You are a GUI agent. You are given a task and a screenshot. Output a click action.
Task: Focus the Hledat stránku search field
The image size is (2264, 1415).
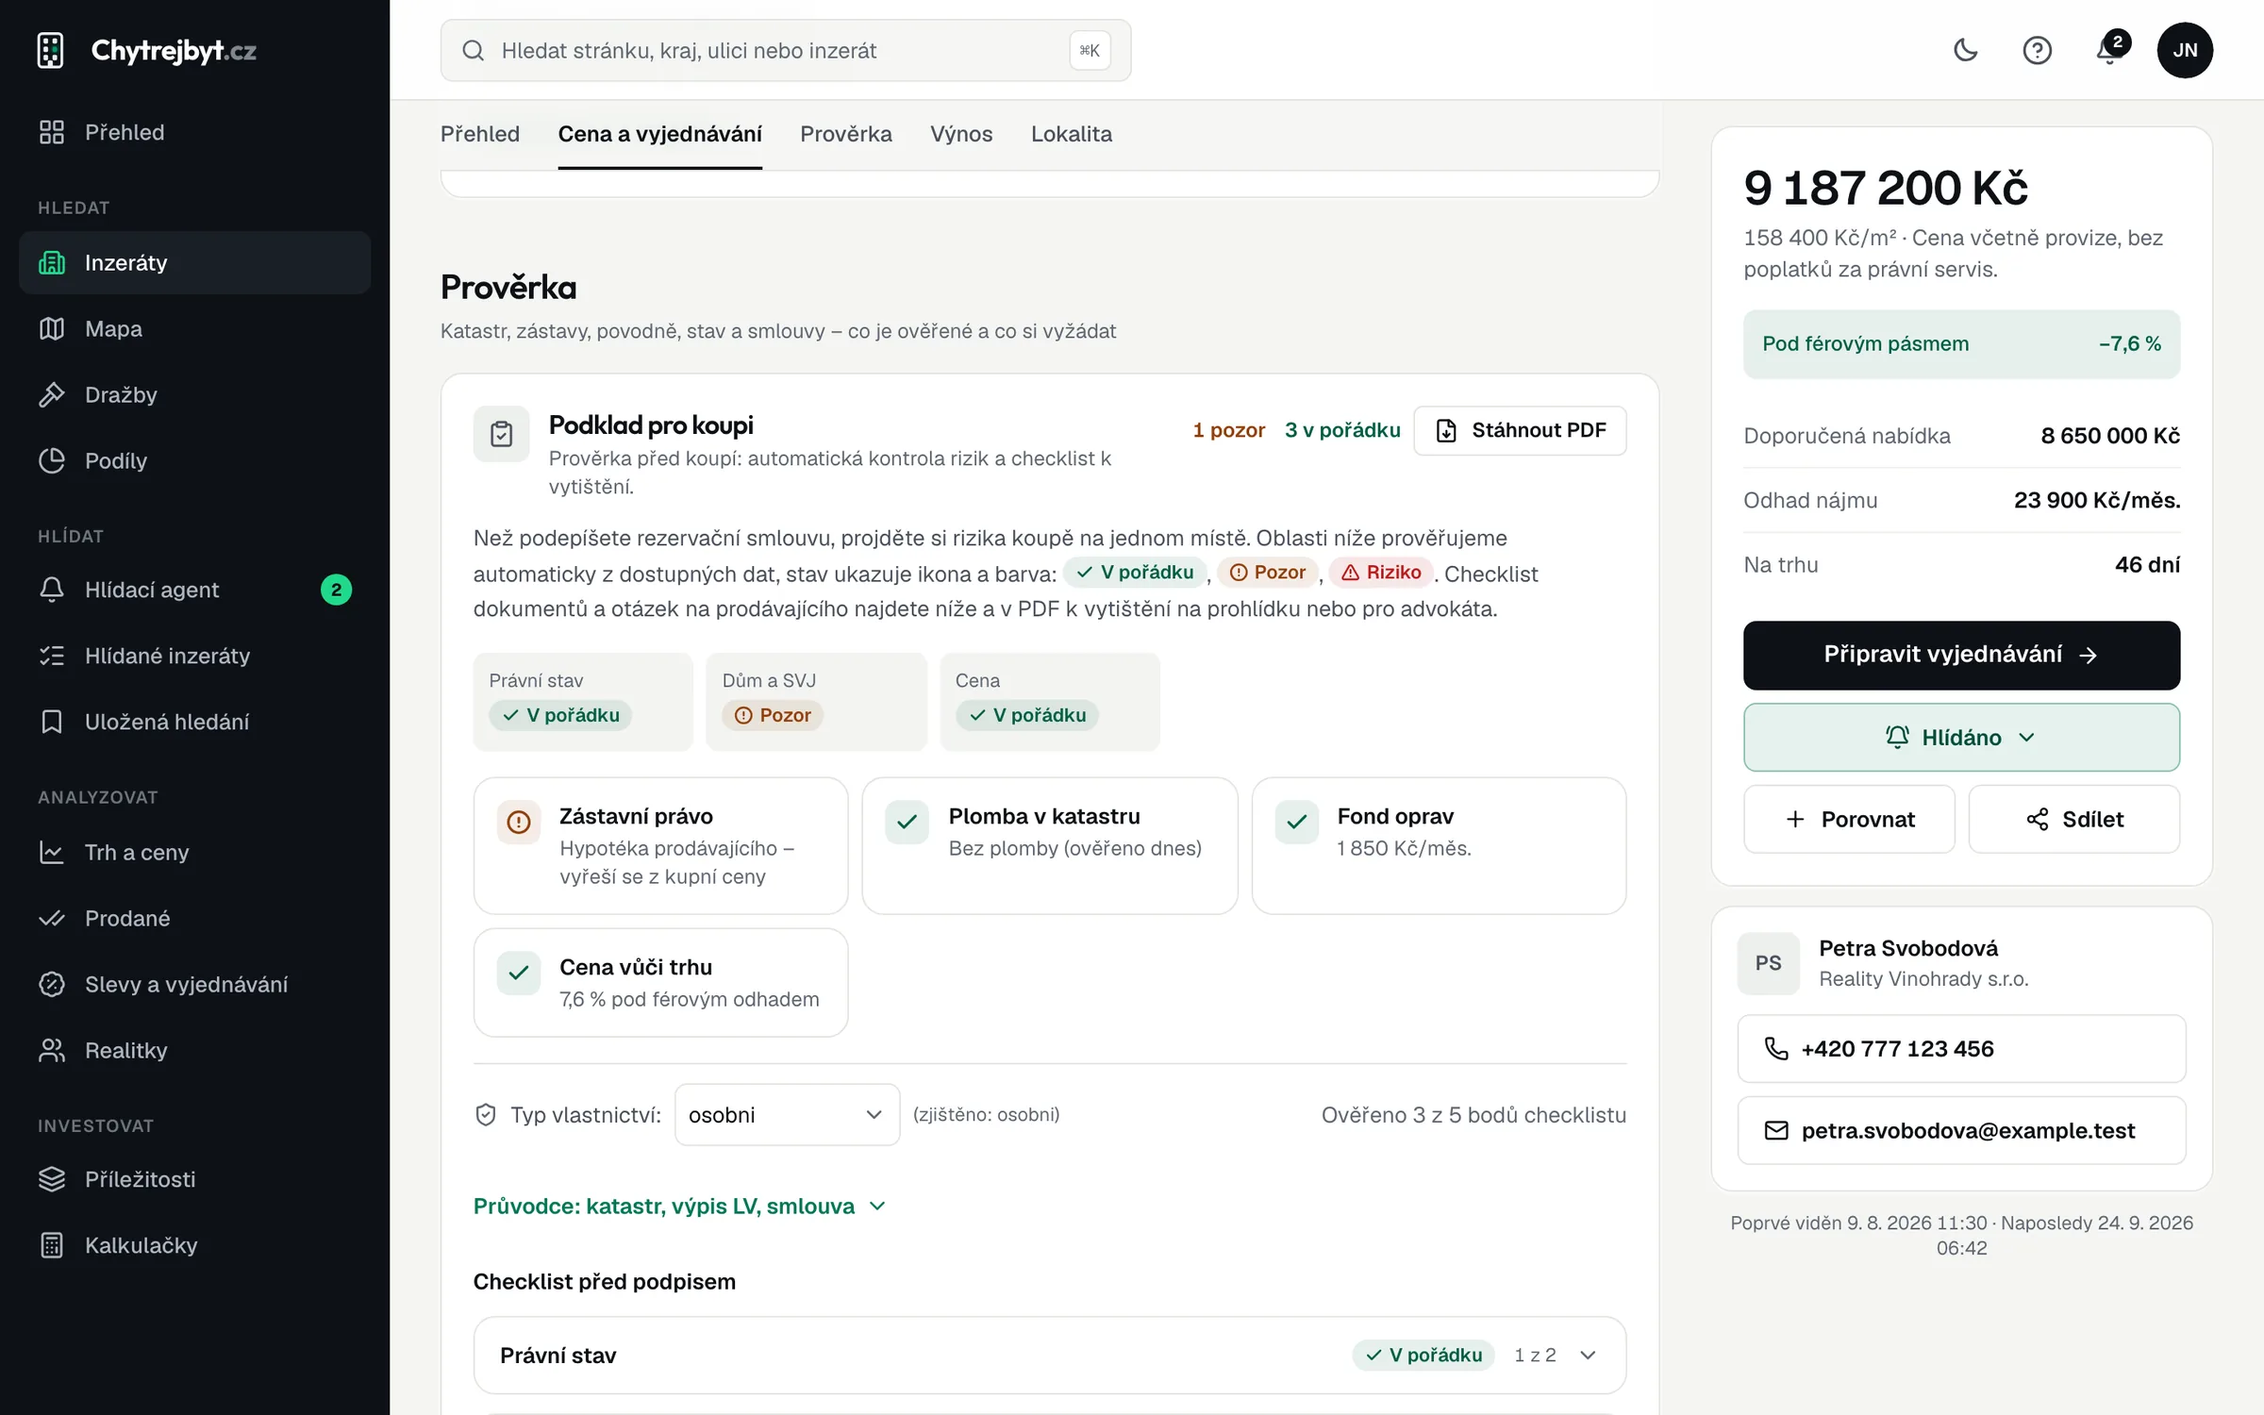[x=785, y=50]
